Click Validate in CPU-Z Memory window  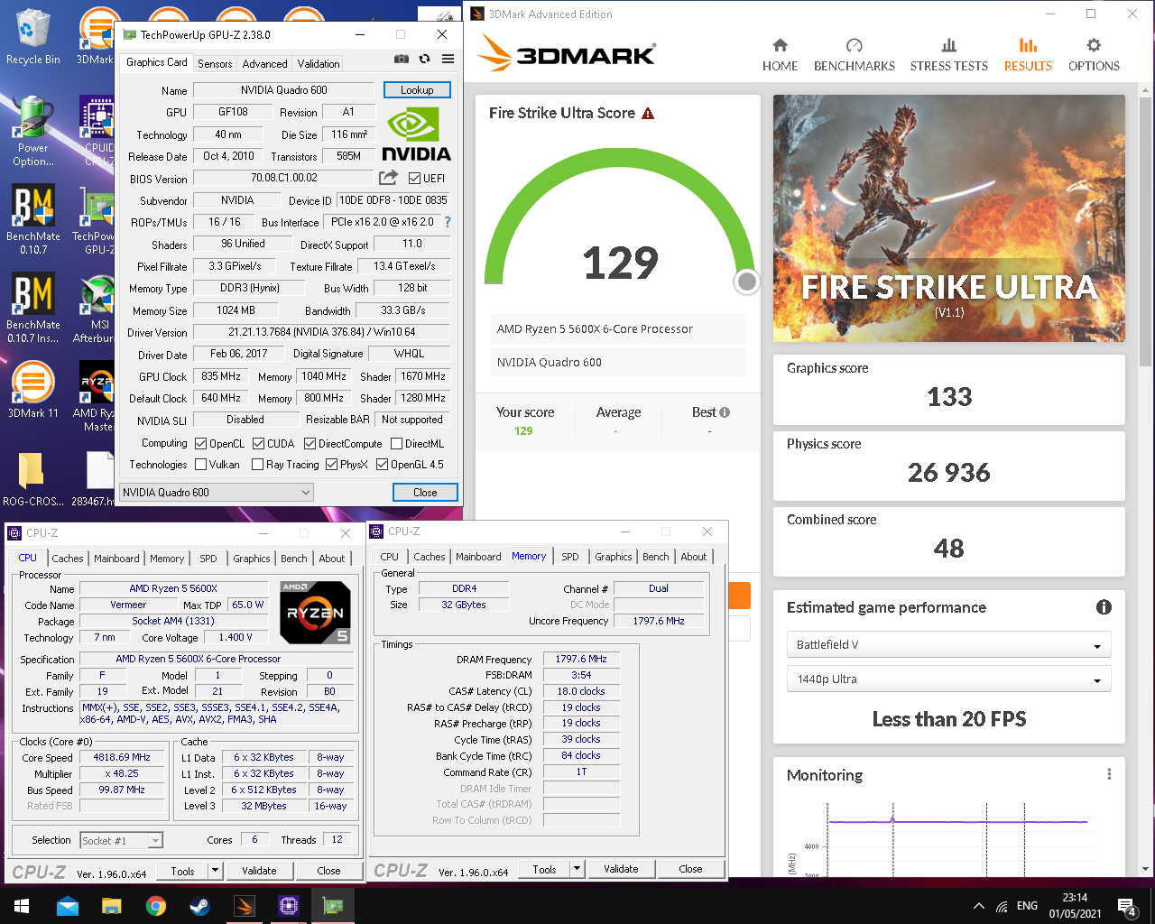coord(621,869)
